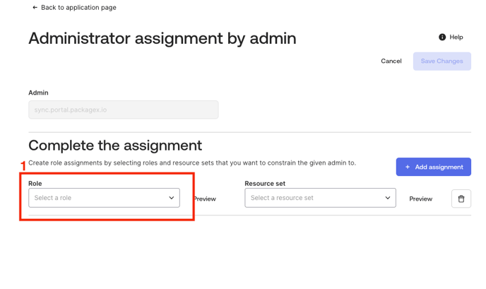Delete the assignment with the trash icon
This screenshot has width=486, height=289.
point(461,199)
